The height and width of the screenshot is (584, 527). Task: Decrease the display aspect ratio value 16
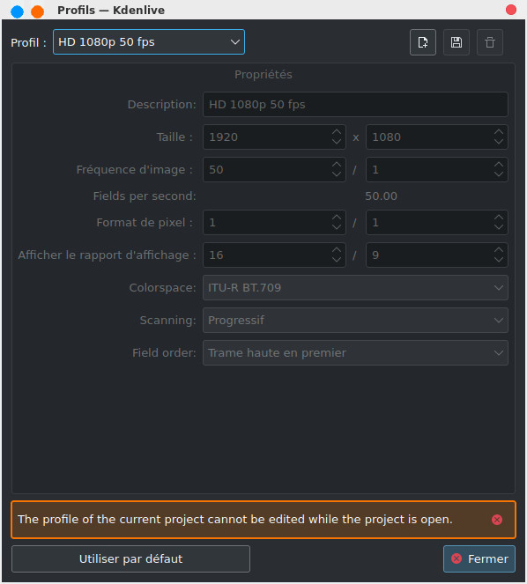[337, 260]
